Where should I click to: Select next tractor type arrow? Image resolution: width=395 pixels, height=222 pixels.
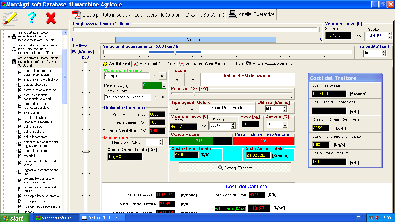193,79
